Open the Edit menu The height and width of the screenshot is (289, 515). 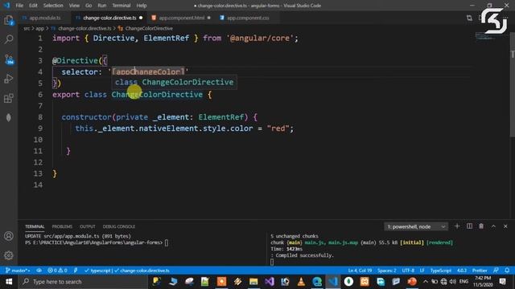[33, 6]
